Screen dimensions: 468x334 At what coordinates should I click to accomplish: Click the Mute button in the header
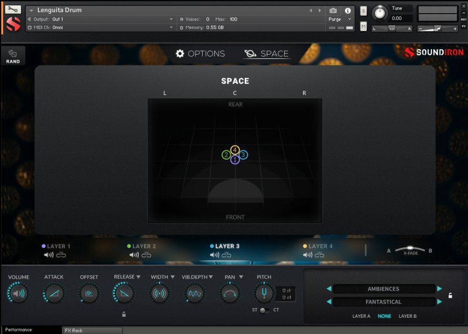363,25
